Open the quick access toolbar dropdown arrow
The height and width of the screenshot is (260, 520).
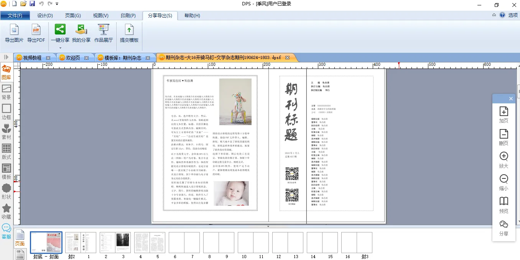coord(57,4)
